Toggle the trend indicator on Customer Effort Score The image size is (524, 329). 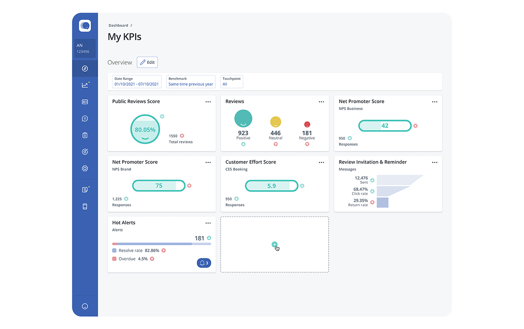[x=302, y=186]
